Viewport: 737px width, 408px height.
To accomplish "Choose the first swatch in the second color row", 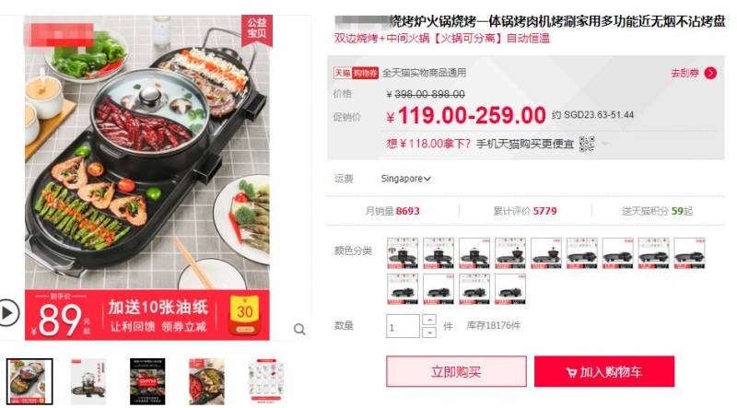I will click(x=403, y=289).
